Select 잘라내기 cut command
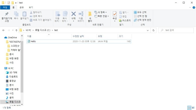This screenshot has height=110, width=196. (36, 12)
